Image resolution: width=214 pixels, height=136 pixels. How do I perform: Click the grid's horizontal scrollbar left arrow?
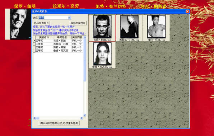[x=35, y=118]
